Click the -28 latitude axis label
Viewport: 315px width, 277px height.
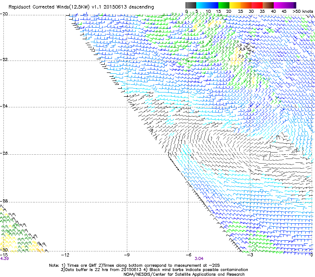4,201
